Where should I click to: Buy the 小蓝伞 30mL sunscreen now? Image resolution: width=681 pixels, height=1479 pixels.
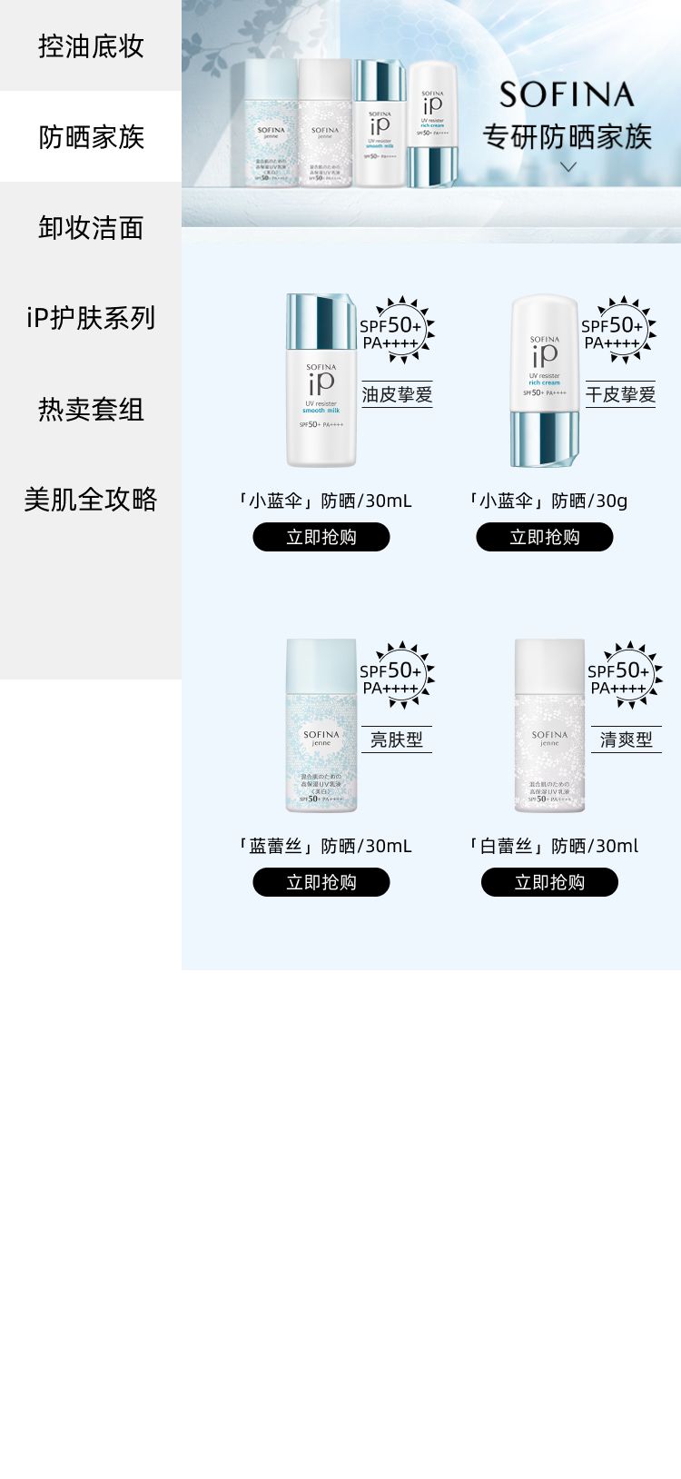pos(321,537)
